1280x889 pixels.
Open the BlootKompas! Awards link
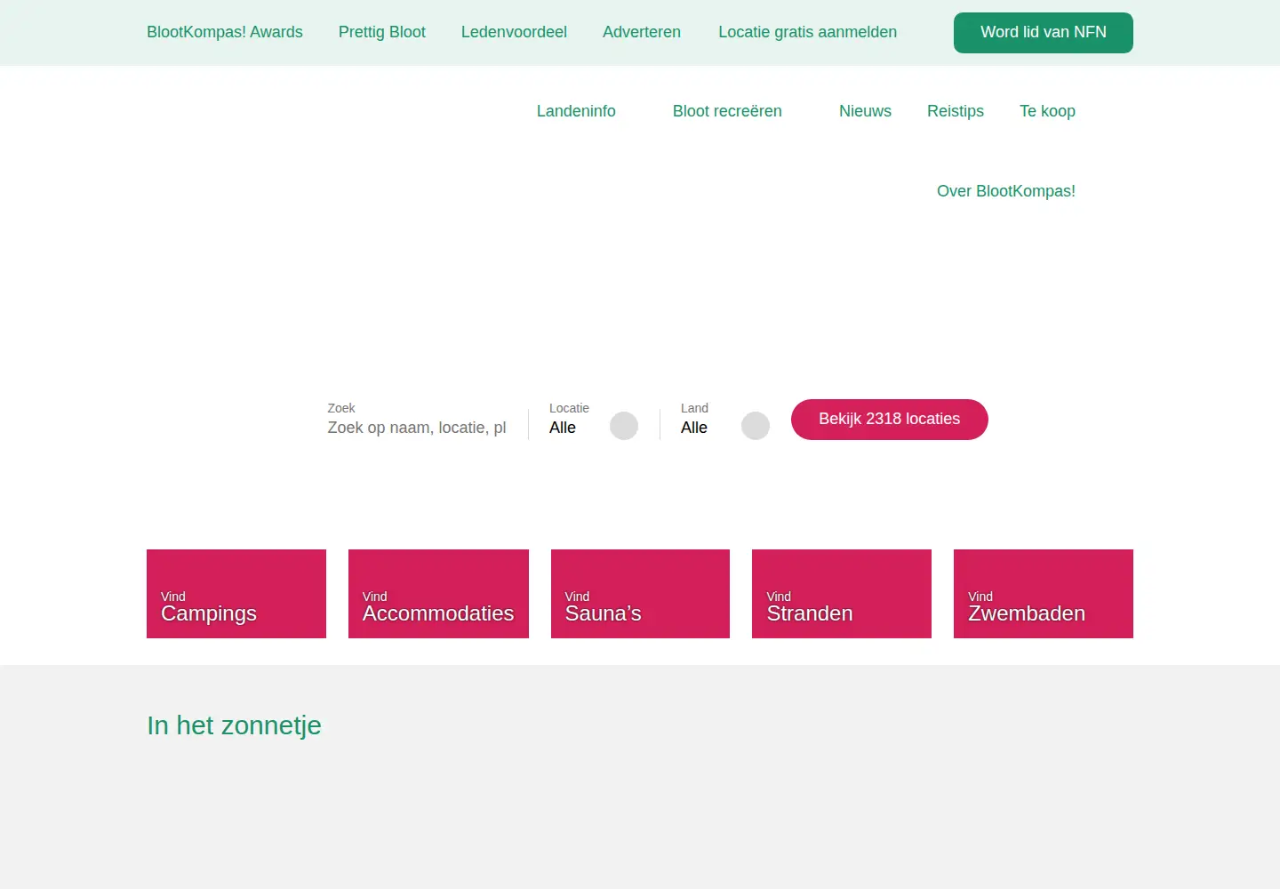(x=225, y=32)
